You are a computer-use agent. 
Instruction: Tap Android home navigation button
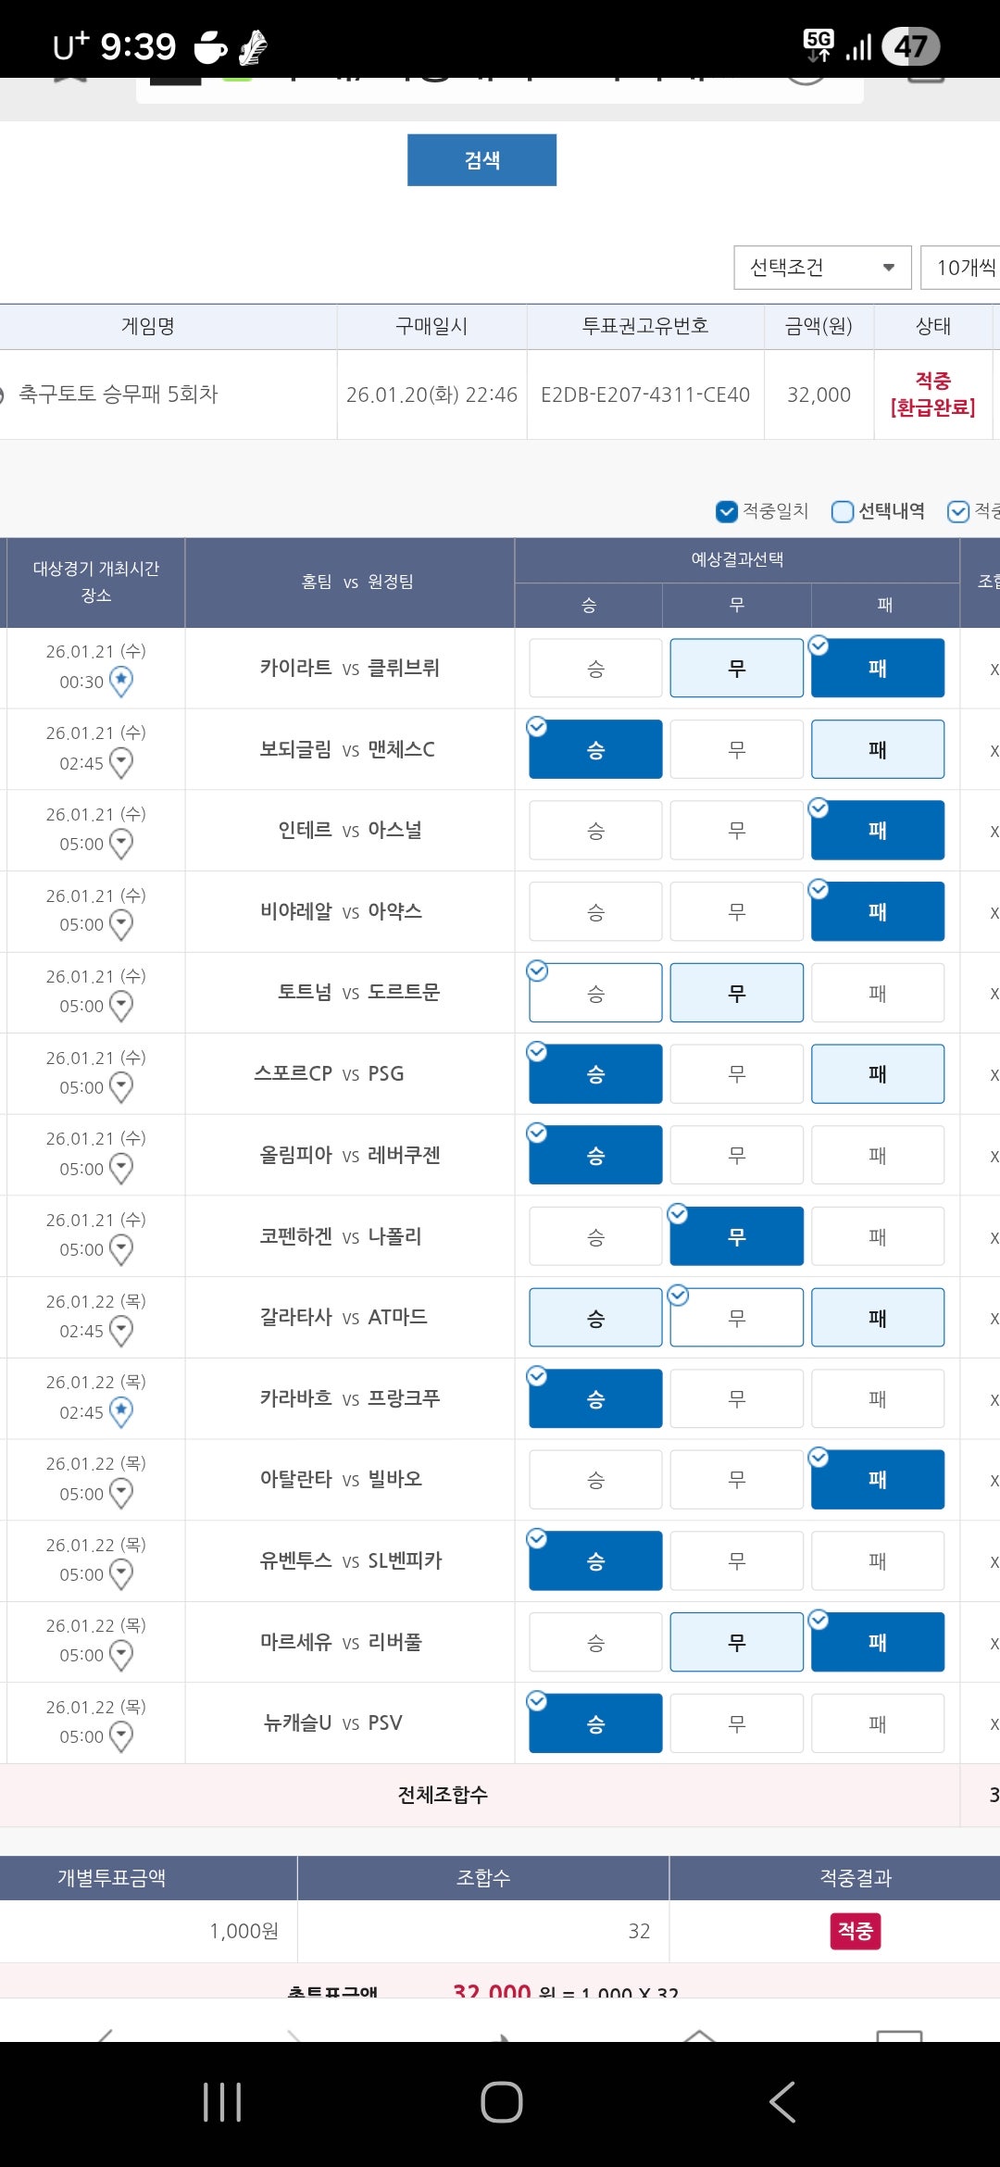coord(501,2101)
